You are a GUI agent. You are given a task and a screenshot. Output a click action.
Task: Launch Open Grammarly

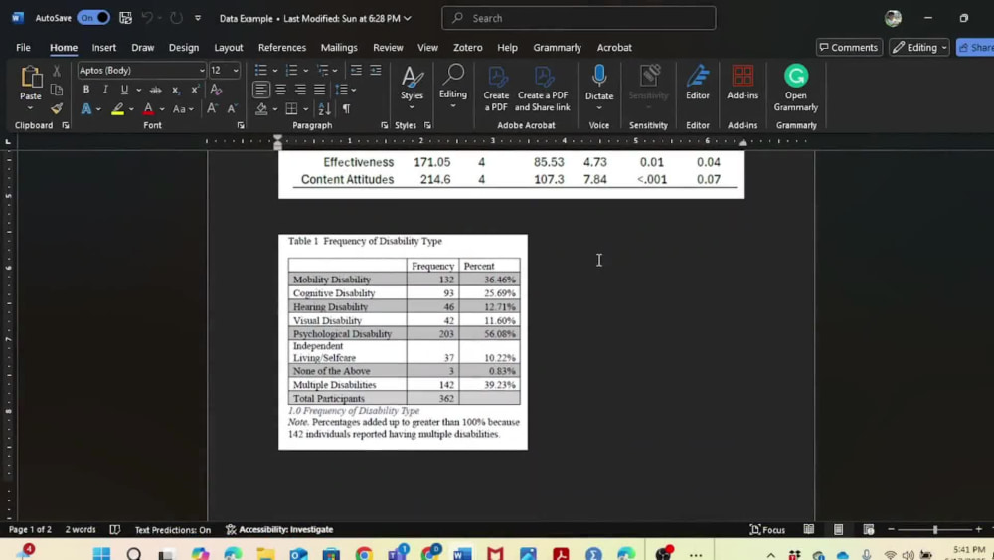click(796, 89)
